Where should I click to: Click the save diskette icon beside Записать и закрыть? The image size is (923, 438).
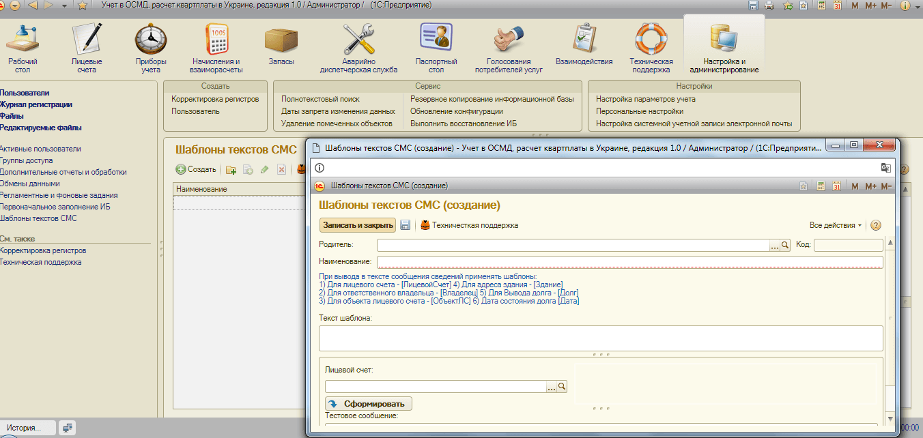(406, 225)
